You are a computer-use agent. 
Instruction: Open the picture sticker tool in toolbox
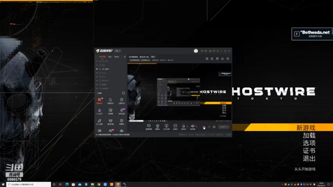[110, 111]
